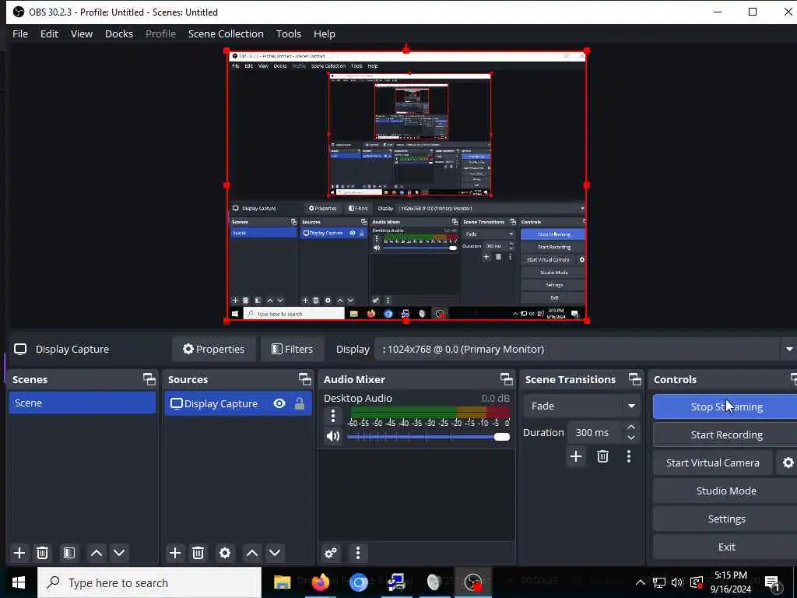
Task: Hide the Display Capture source with the eye
Action: (279, 404)
